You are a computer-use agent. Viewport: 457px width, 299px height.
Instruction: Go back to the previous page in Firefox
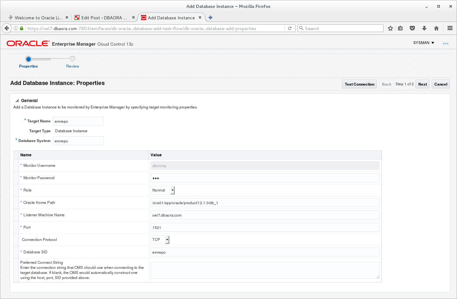[7, 28]
